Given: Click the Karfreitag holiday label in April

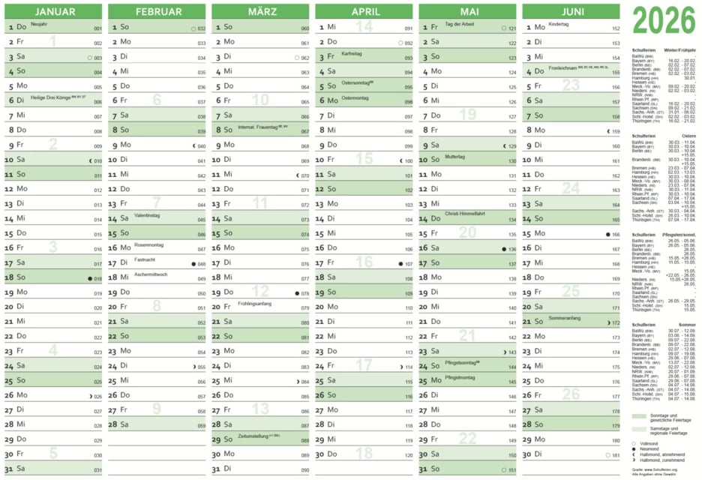Looking at the screenshot, I should (x=352, y=54).
